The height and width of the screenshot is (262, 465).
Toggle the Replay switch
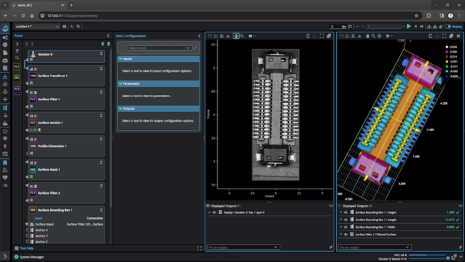448,26
